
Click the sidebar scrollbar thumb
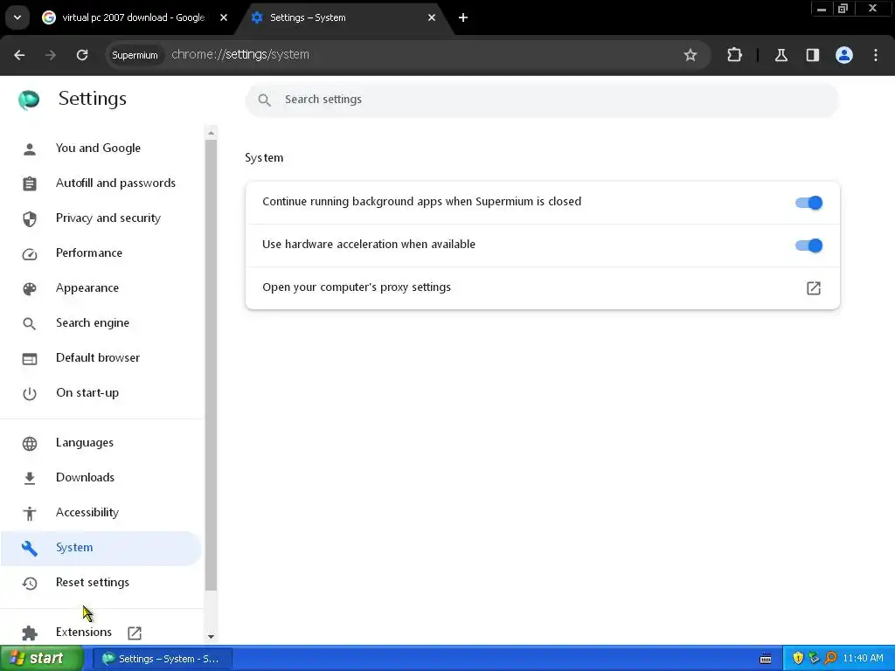tap(212, 365)
